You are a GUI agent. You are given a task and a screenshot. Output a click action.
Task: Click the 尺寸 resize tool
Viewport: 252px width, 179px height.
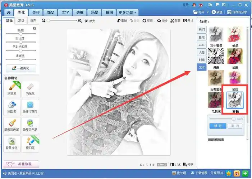188,21
